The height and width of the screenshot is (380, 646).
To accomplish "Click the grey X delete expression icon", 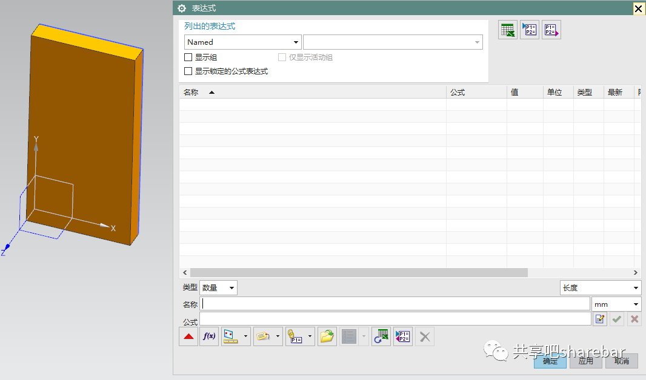I will point(425,337).
